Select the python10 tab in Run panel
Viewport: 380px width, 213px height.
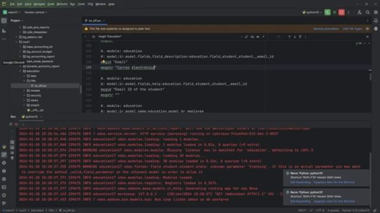pyautogui.click(x=31, y=117)
